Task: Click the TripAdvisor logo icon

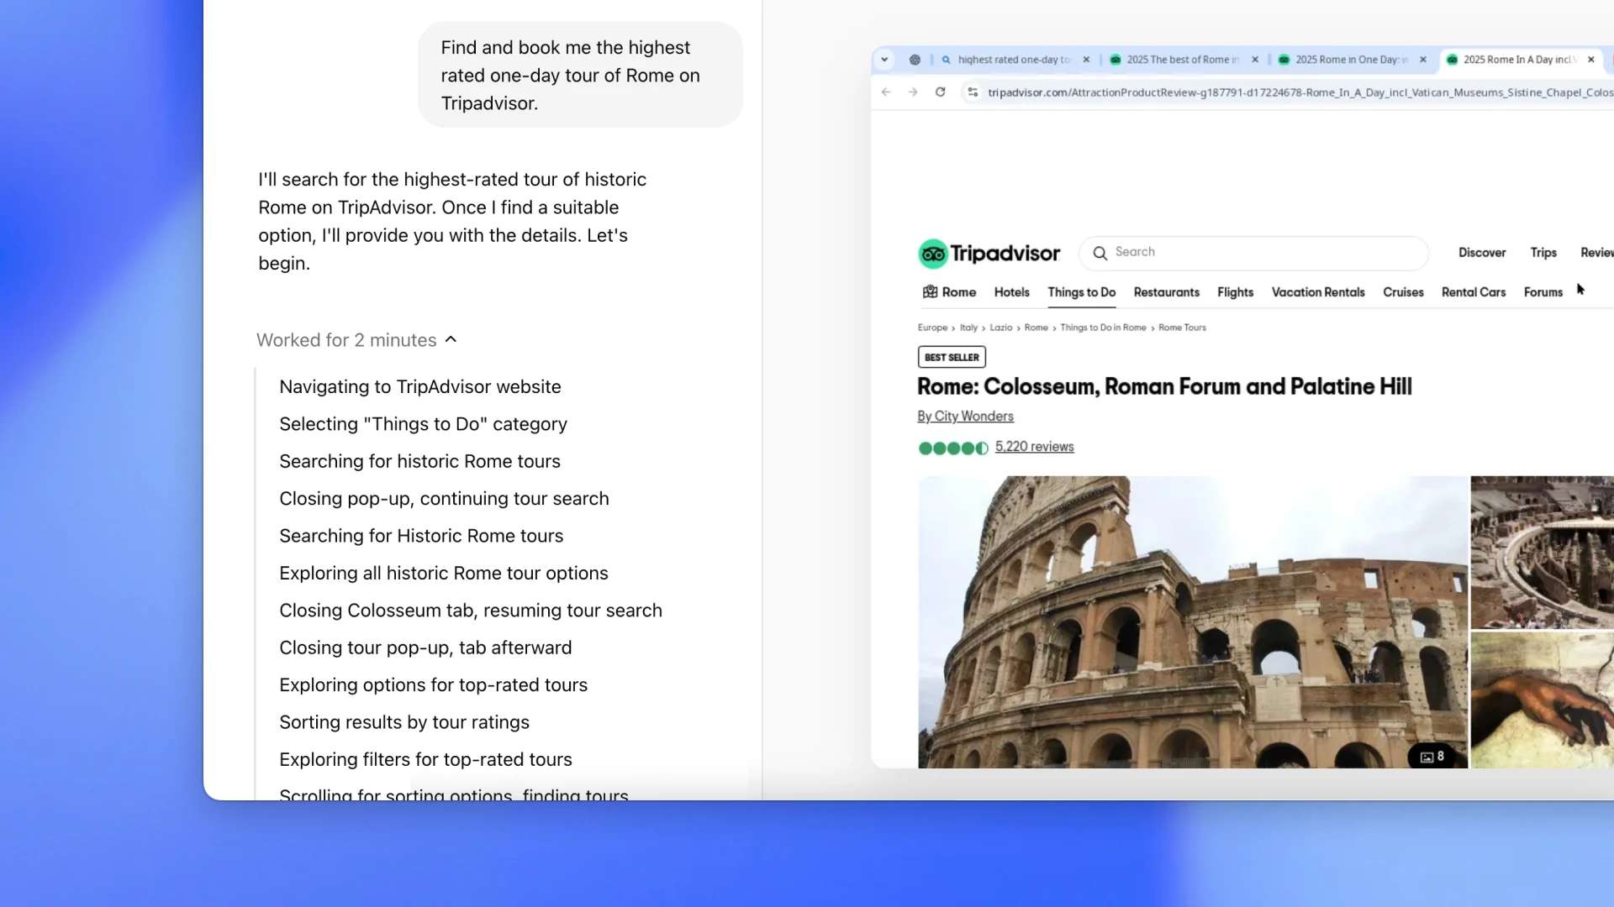Action: click(932, 251)
